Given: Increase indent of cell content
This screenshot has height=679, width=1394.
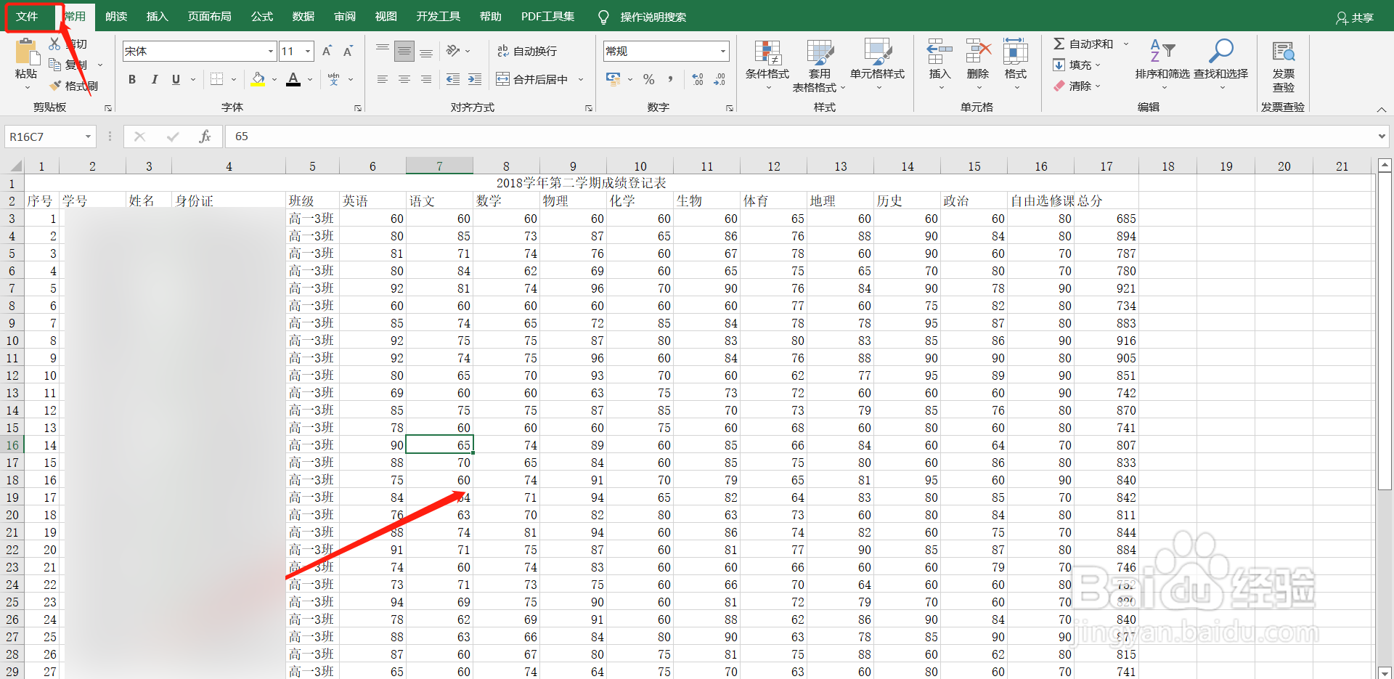Looking at the screenshot, I should (x=475, y=79).
